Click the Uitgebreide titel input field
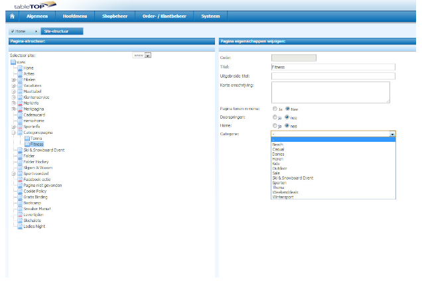Viewport: 422px width, 281px height. point(333,76)
